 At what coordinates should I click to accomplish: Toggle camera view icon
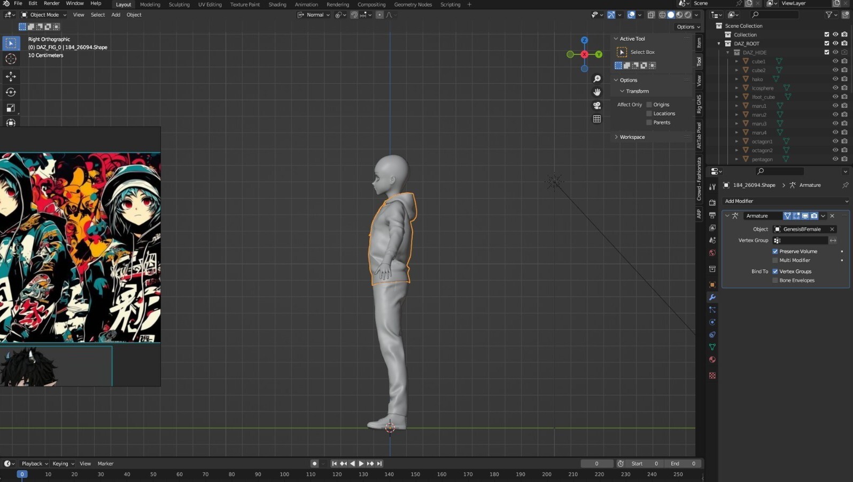point(597,106)
